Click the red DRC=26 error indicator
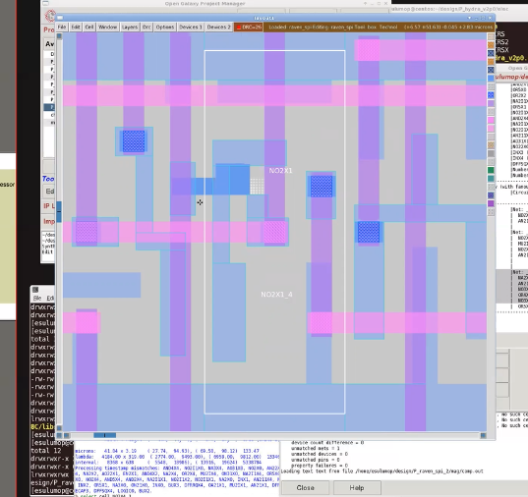This screenshot has width=528, height=497. (x=249, y=27)
